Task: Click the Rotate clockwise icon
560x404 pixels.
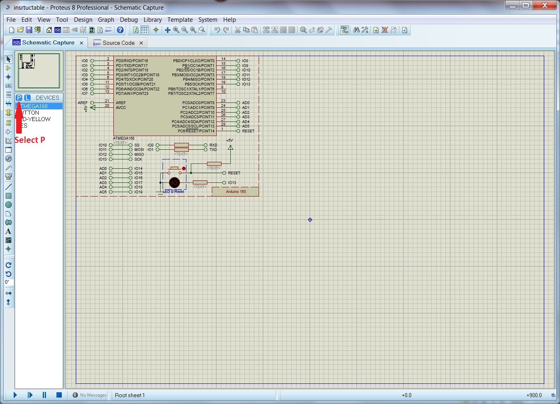Action: pyautogui.click(x=8, y=265)
